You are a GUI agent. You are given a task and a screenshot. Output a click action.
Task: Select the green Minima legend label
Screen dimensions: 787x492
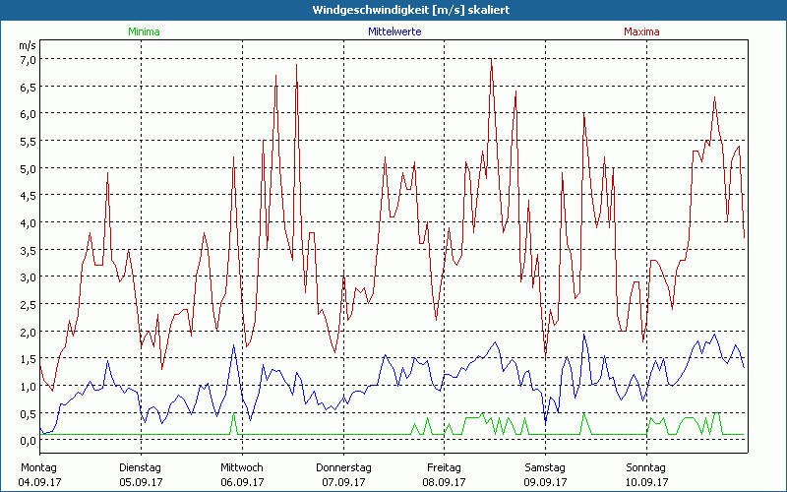143,31
